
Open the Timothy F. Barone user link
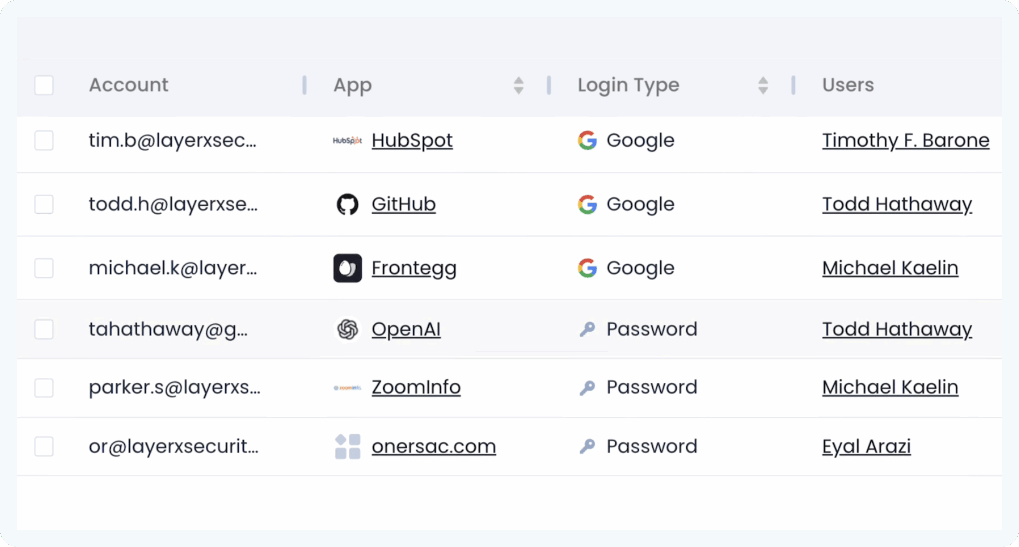click(906, 141)
